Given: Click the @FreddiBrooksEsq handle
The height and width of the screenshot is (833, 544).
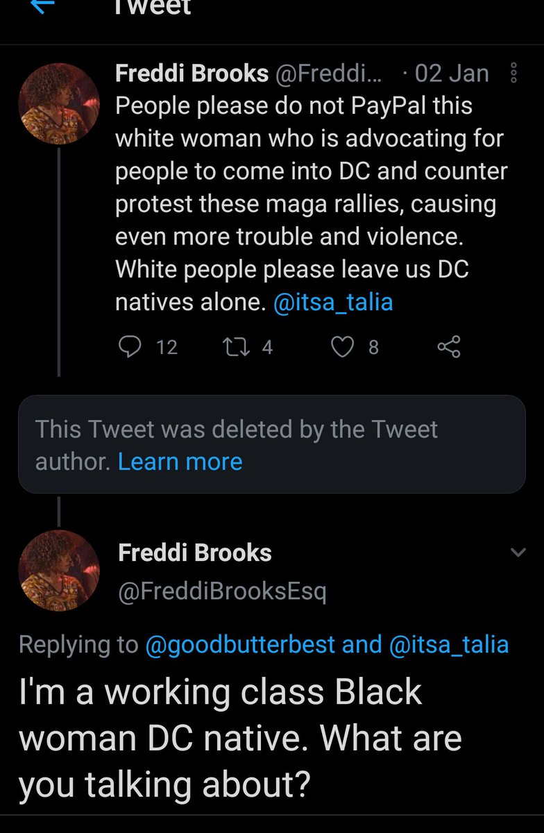Looking at the screenshot, I should coord(222,591).
